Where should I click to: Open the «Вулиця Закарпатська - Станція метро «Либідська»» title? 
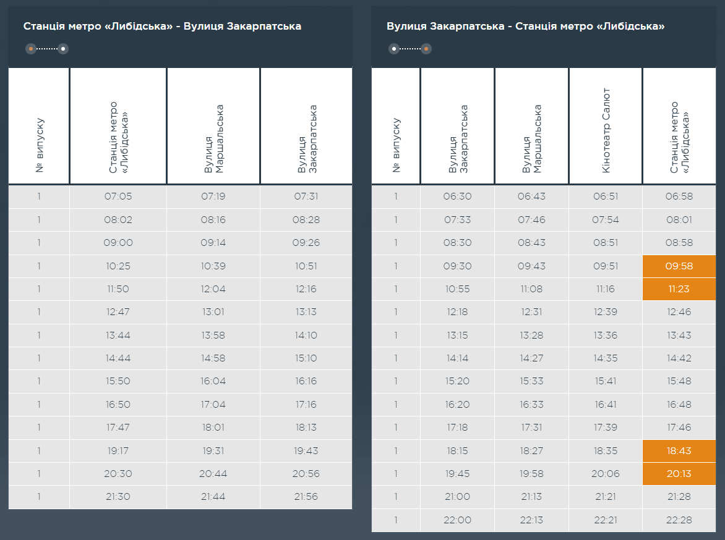(x=525, y=26)
